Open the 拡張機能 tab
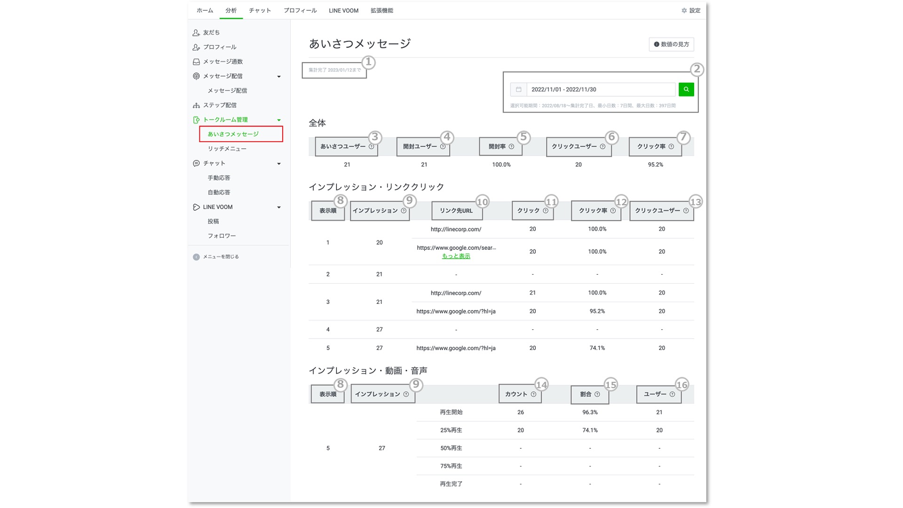The width and height of the screenshot is (903, 508). [381, 10]
